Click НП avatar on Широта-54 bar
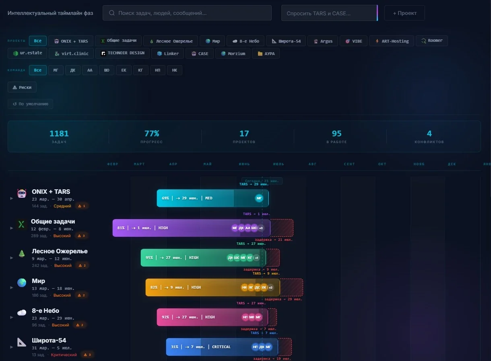 pyautogui.click(x=255, y=347)
